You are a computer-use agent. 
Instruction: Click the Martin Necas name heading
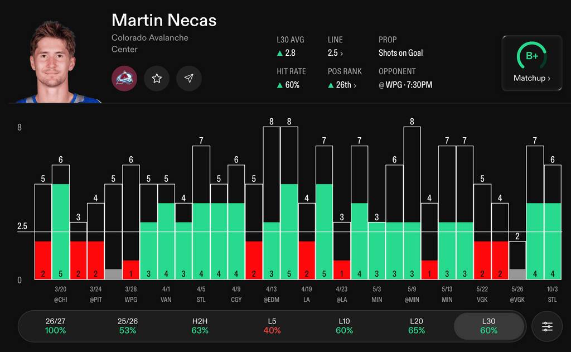tap(164, 21)
